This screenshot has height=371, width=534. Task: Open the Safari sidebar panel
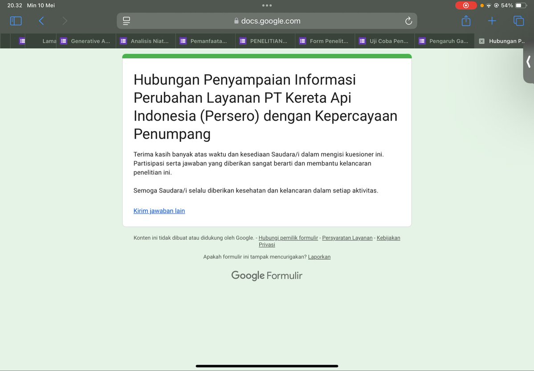tap(16, 21)
